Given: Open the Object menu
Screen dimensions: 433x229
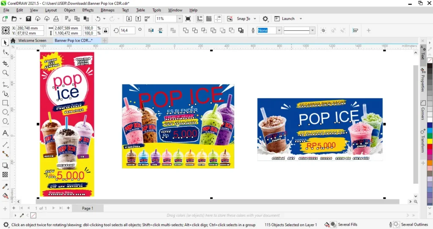Looking at the screenshot, I should pyautogui.click(x=69, y=10).
